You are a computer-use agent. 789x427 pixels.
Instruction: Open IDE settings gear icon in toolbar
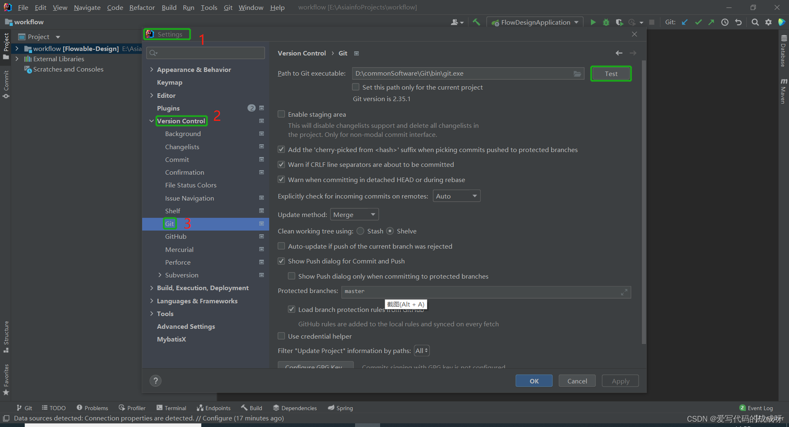(768, 22)
